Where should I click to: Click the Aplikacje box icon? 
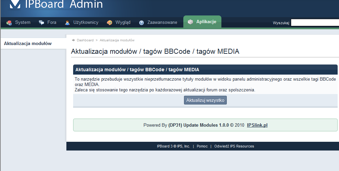[x=190, y=22]
